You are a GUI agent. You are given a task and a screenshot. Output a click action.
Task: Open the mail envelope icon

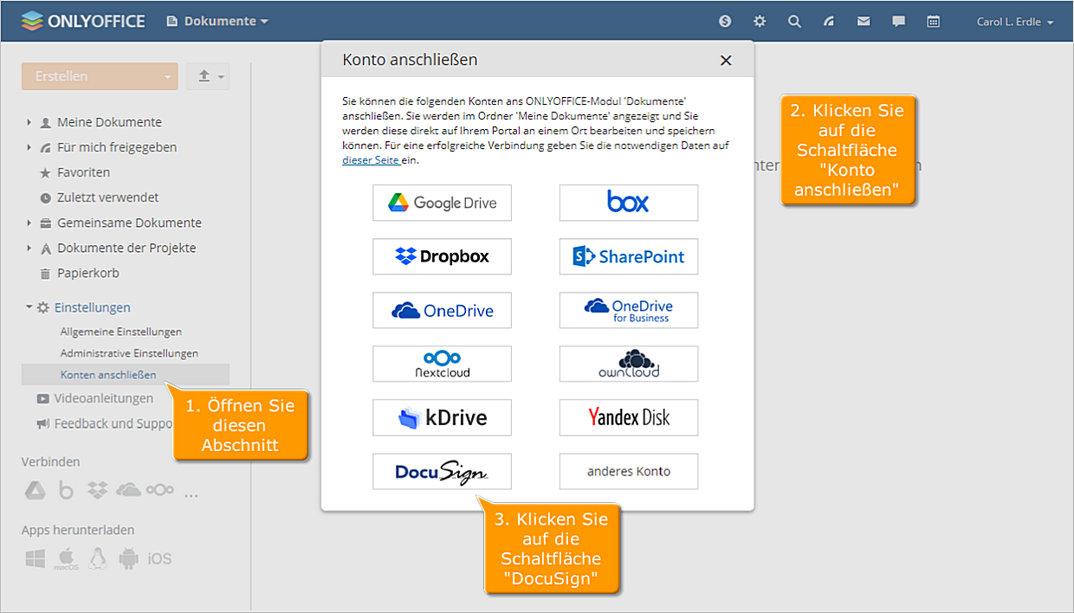coord(864,22)
